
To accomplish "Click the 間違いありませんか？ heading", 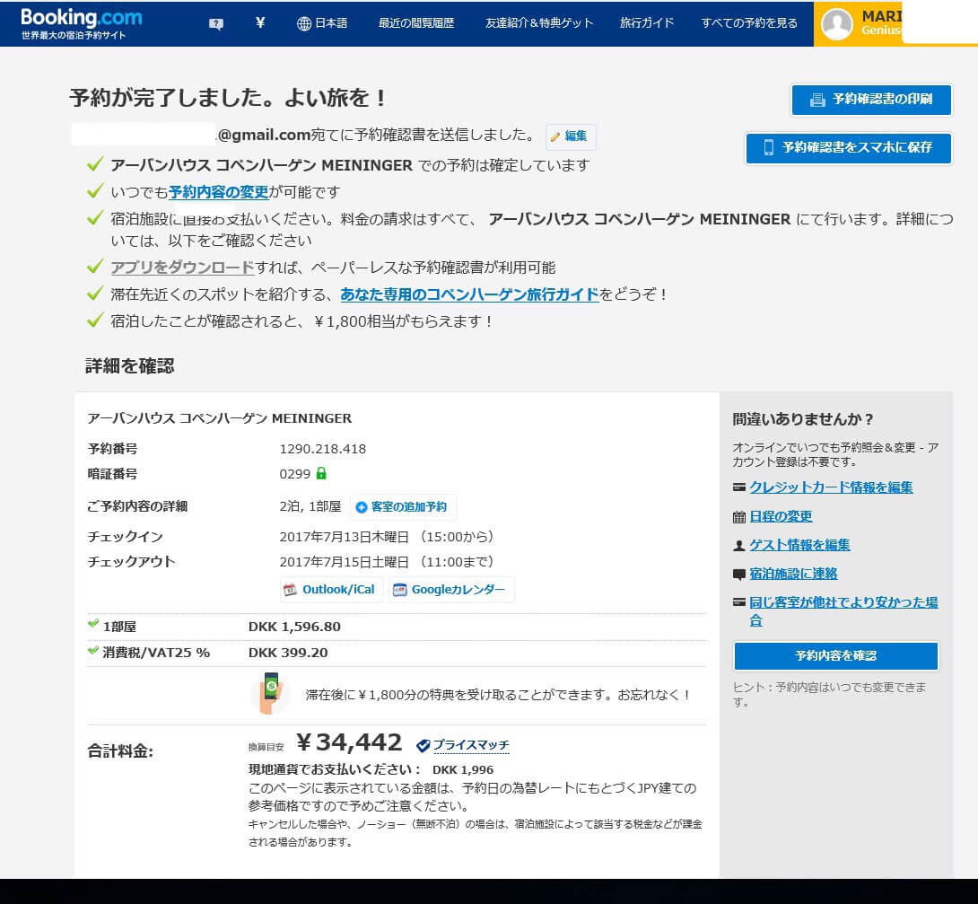I will [803, 419].
